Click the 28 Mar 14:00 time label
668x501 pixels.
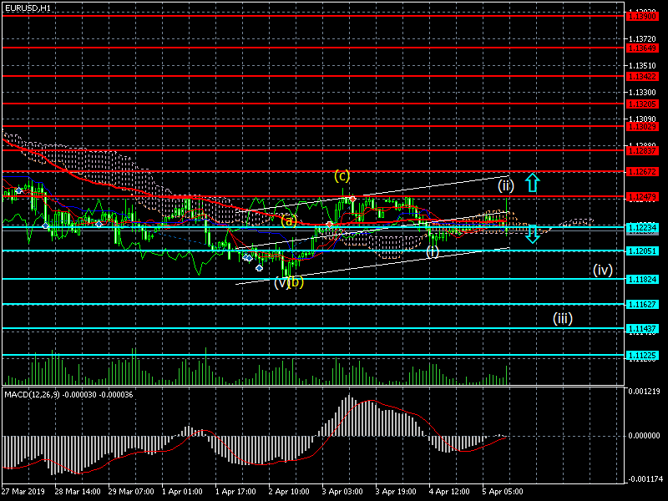(78, 492)
